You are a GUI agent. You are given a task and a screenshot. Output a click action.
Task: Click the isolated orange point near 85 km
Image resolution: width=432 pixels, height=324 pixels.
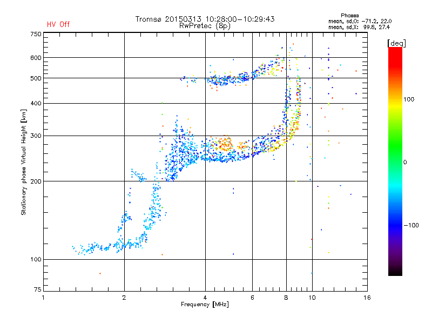100,274
